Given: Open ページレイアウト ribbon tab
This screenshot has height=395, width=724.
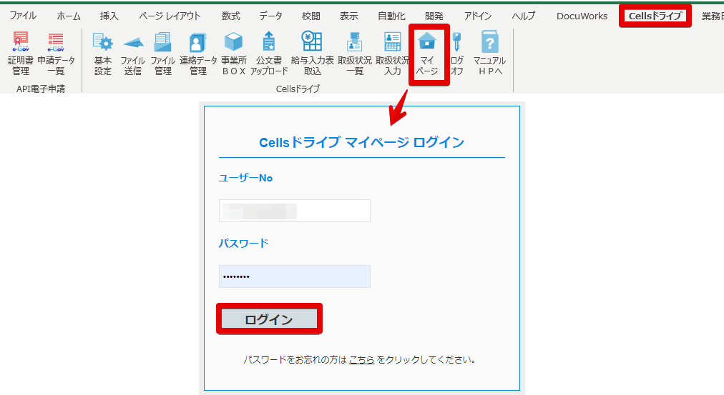Looking at the screenshot, I should tap(170, 16).
